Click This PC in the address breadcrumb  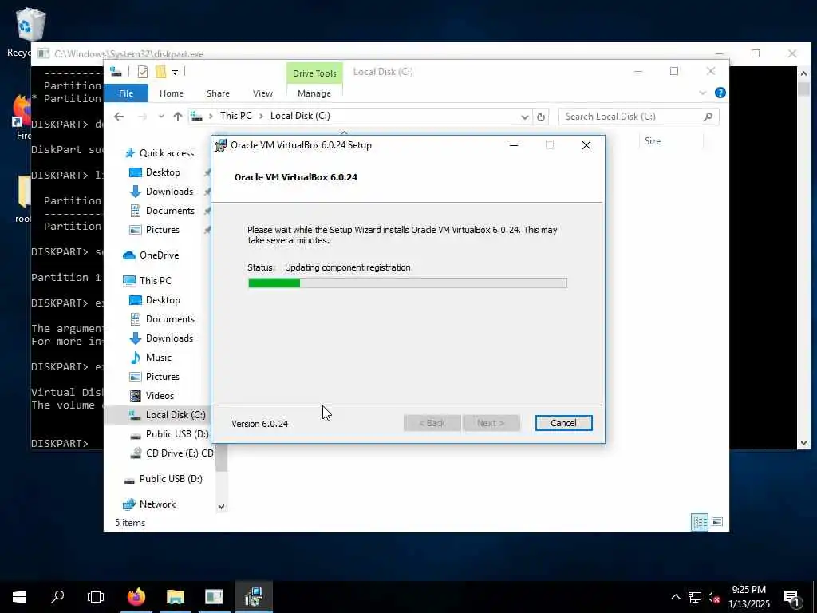pyautogui.click(x=235, y=116)
